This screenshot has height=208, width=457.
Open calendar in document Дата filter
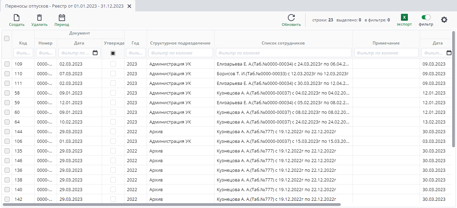click(x=95, y=53)
